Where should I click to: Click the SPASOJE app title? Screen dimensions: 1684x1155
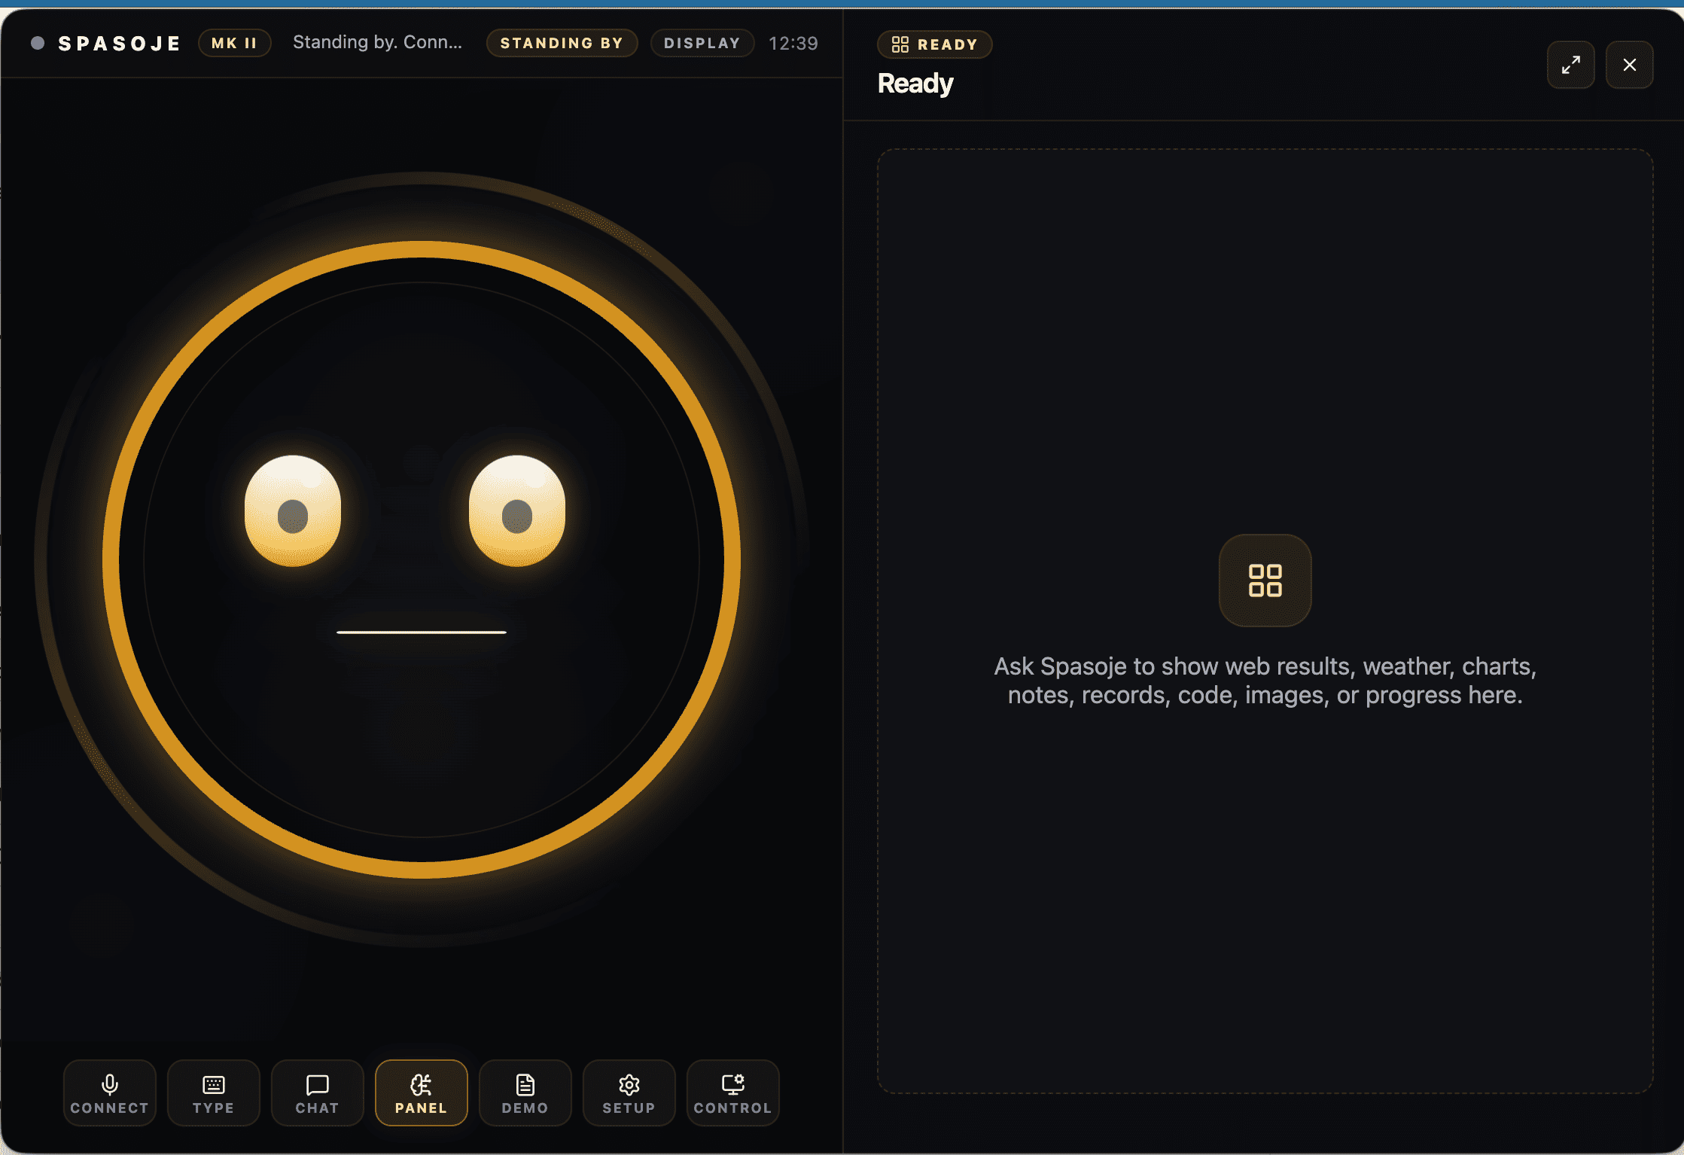pyautogui.click(x=120, y=44)
